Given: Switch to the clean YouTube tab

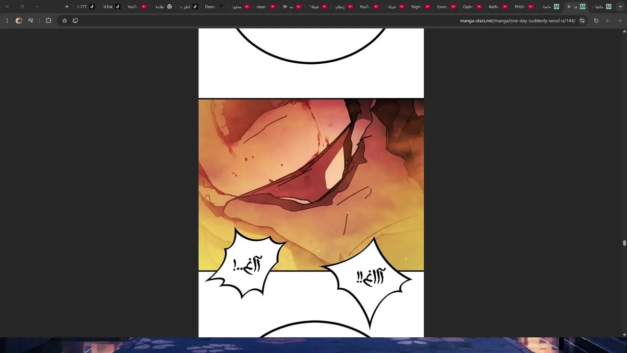Looking at the screenshot, I should 265,7.
